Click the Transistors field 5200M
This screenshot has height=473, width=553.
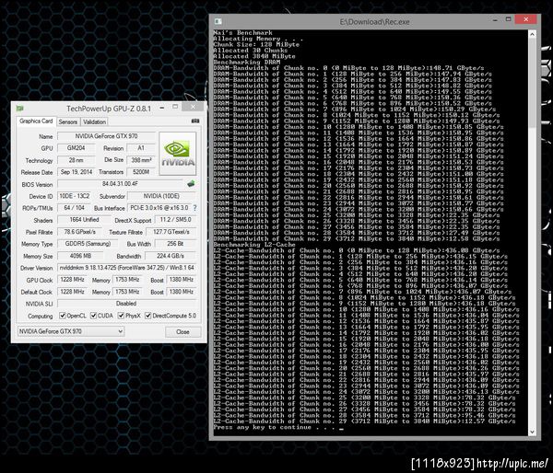click(141, 172)
